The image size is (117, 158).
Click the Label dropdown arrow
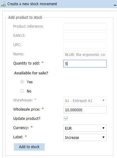pos(103,137)
